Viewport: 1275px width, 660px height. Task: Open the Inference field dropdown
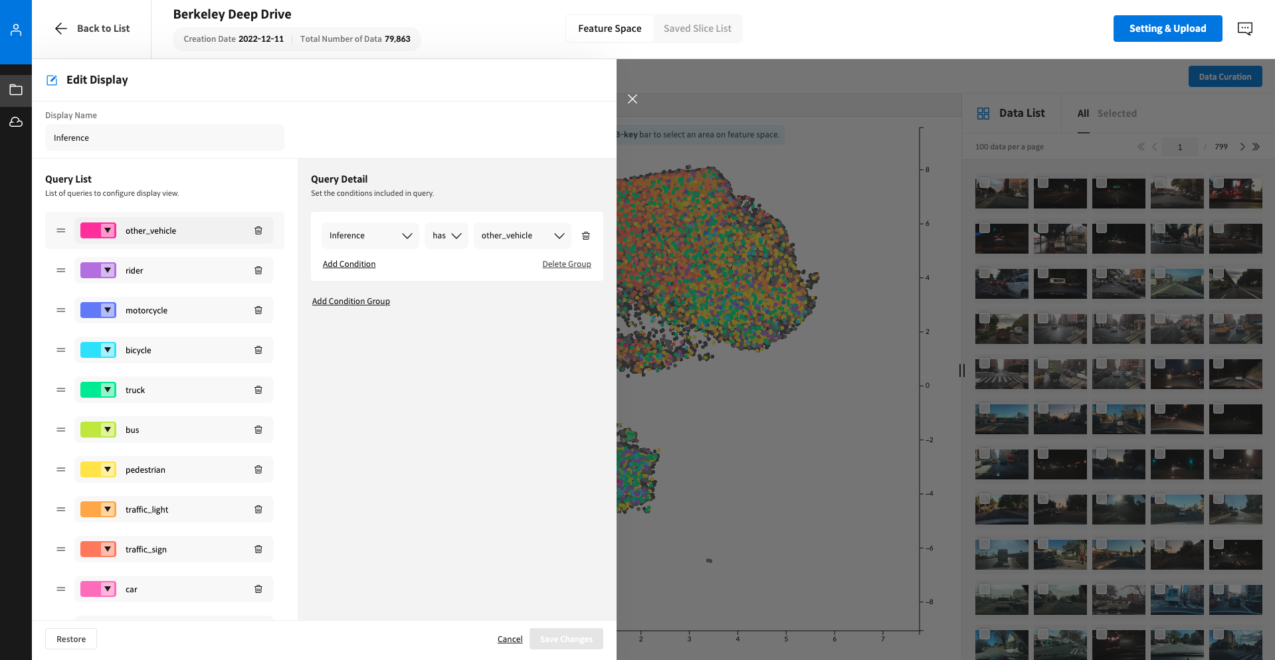(370, 236)
